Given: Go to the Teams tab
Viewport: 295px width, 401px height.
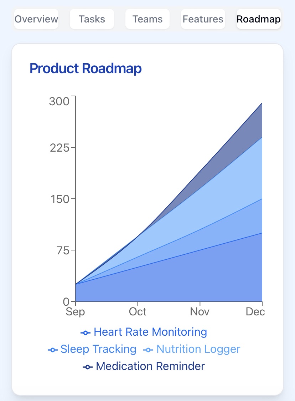Looking at the screenshot, I should pyautogui.click(x=147, y=19).
